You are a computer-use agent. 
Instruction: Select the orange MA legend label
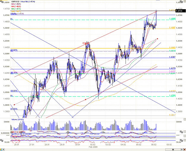click(x=16, y=11)
